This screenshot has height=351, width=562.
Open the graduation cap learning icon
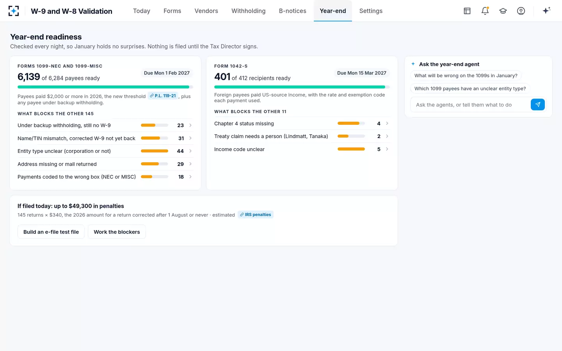[x=503, y=11]
